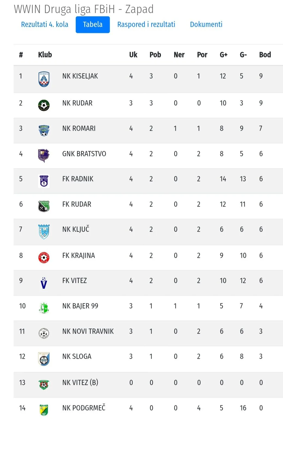283x464 pixels.
Task: Click the FK Radnik club badge
Action: [x=44, y=181]
